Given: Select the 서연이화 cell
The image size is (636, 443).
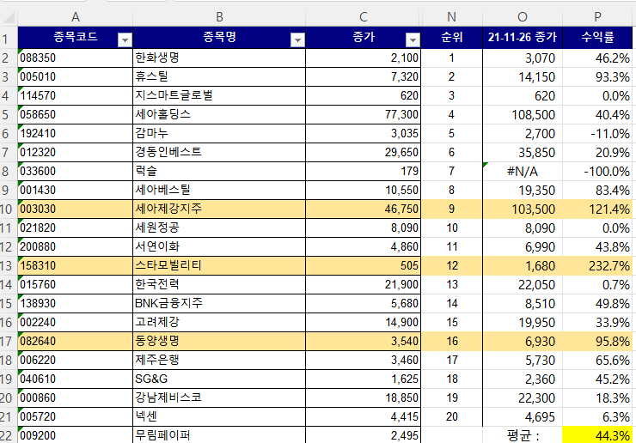Looking at the screenshot, I should (219, 247).
